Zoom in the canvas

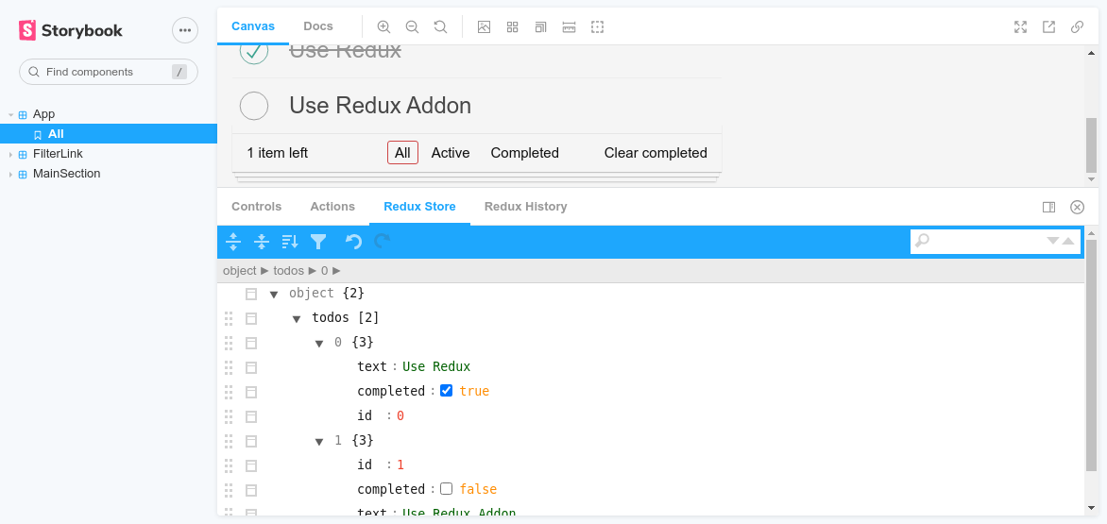click(x=384, y=26)
